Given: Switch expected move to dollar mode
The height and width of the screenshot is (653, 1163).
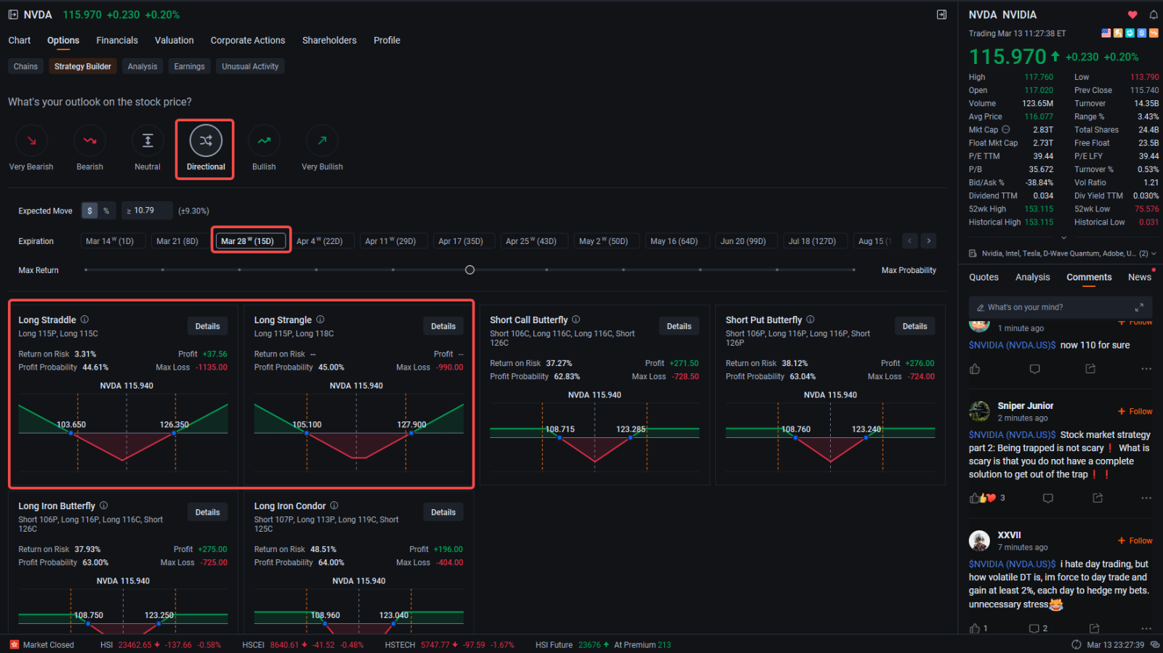Looking at the screenshot, I should click(89, 211).
